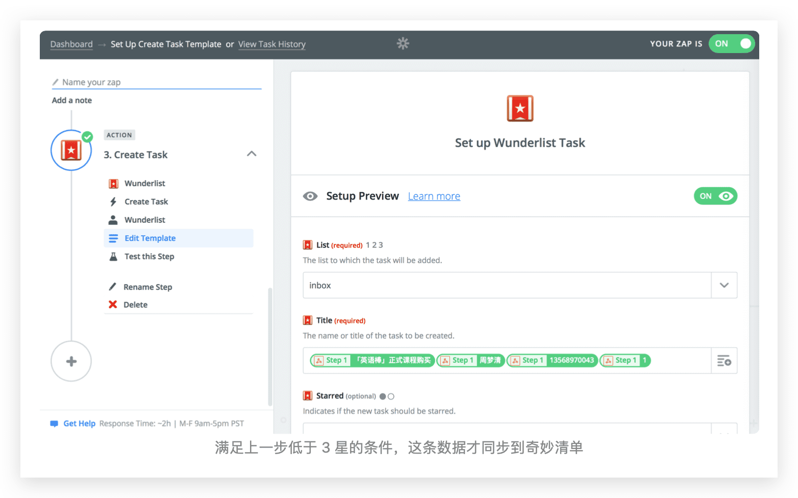Viewport: 798px width, 498px height.
Task: Click the red X delete icon
Action: [113, 305]
